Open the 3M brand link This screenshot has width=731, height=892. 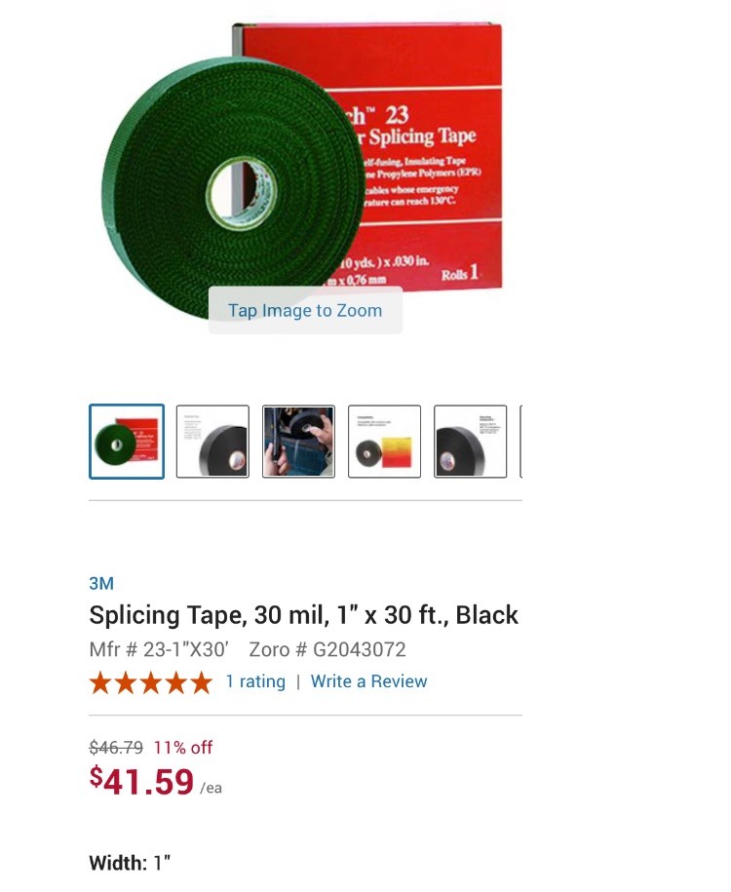click(x=101, y=583)
